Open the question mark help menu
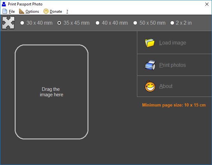212x165 pixels. (x=67, y=12)
